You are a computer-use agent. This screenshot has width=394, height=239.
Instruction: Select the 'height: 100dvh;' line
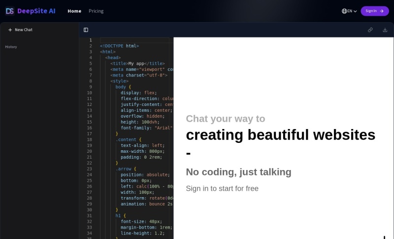pyautogui.click(x=140, y=122)
